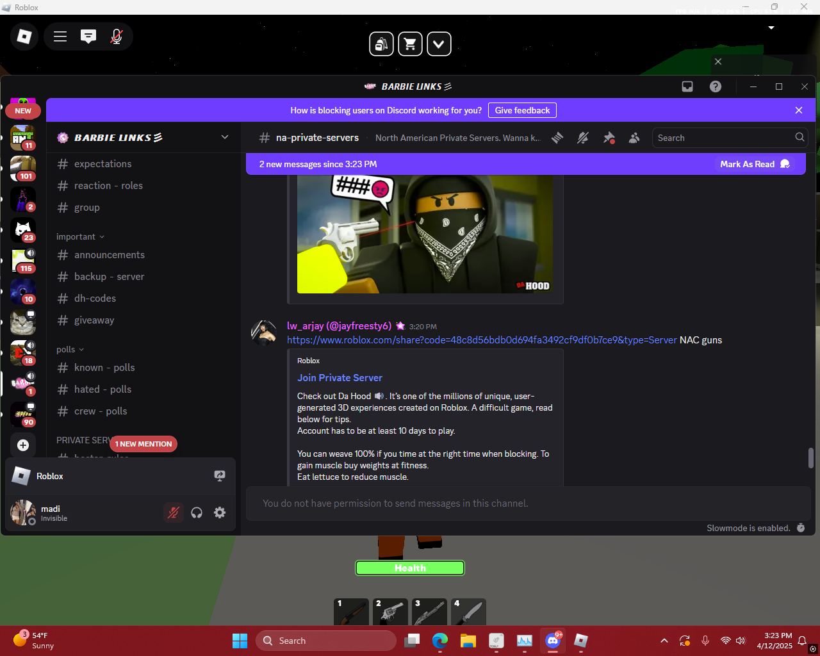Select hotbar slot 1 shotgun

[x=351, y=612]
